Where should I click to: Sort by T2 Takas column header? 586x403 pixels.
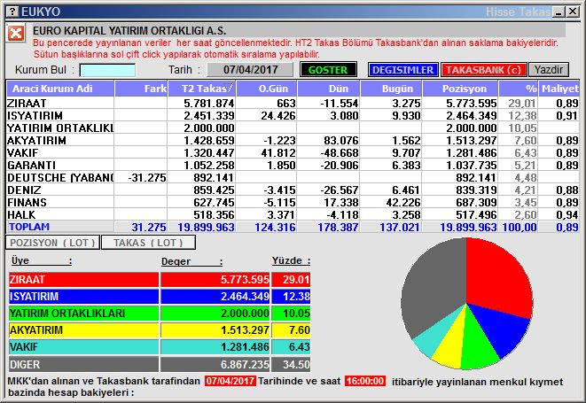pos(202,89)
